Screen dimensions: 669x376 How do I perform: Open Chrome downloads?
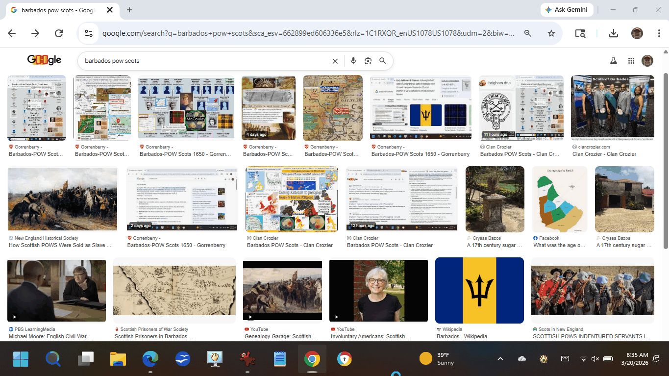(x=613, y=33)
